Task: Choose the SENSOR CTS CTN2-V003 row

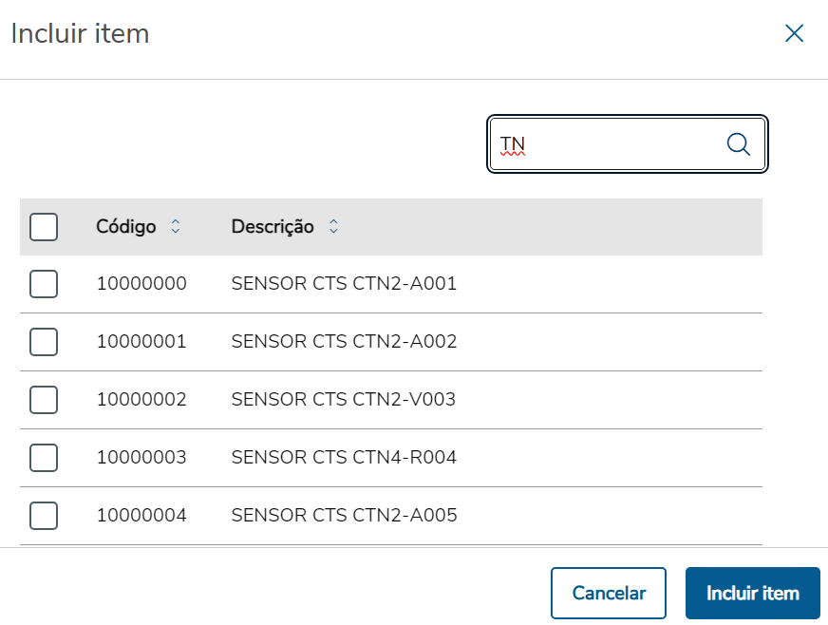Action: coord(344,400)
